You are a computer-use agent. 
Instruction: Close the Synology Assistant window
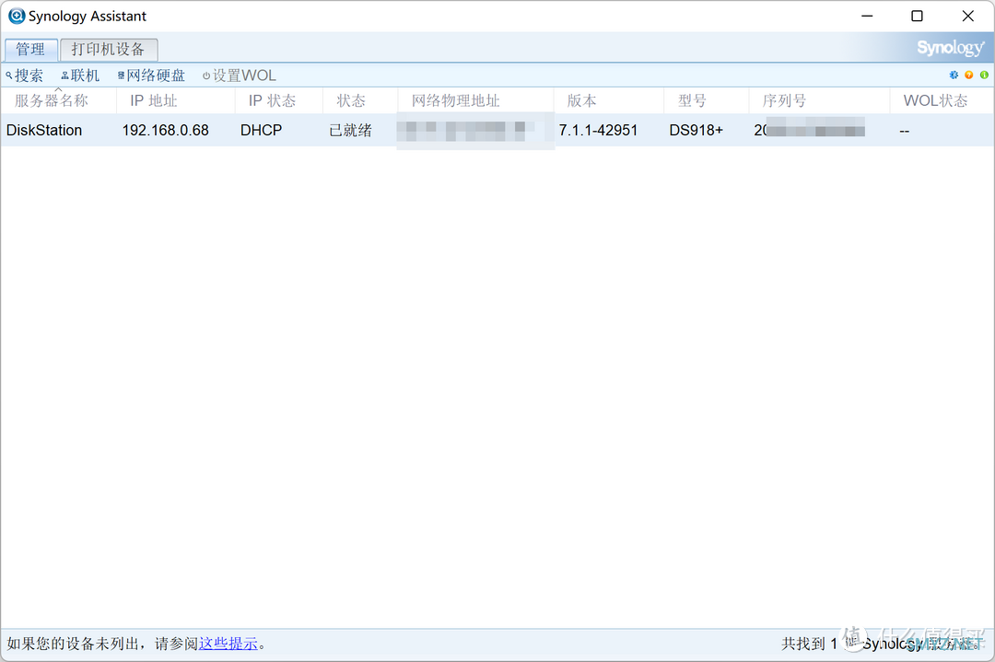(x=967, y=16)
